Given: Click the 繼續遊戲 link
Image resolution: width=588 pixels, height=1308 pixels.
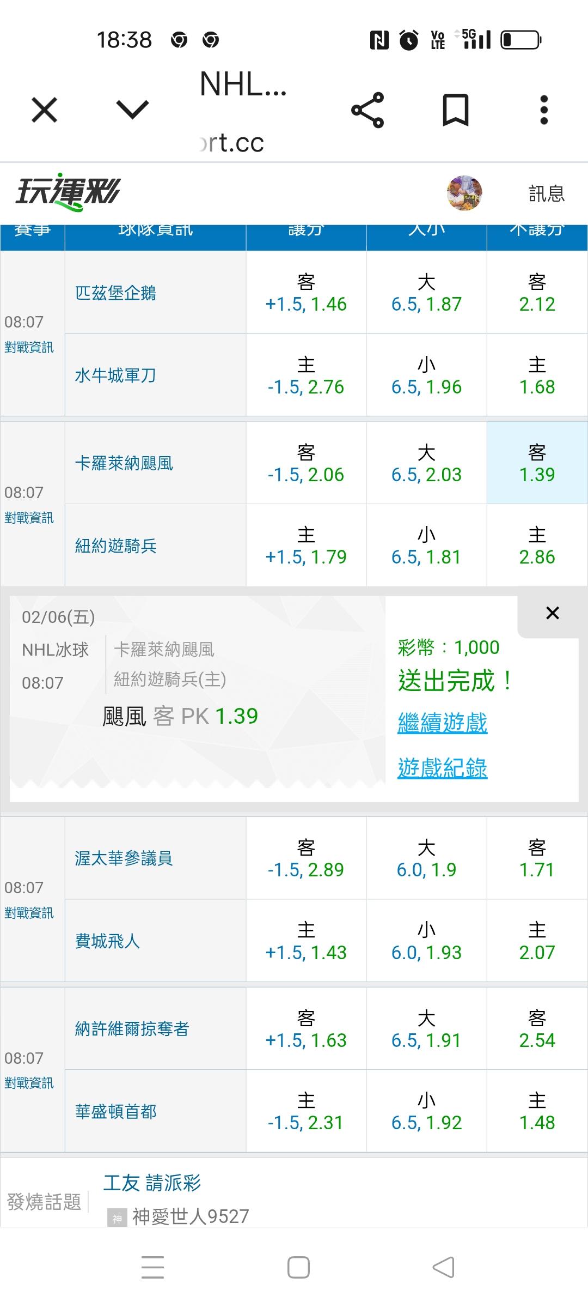Looking at the screenshot, I should tap(442, 723).
